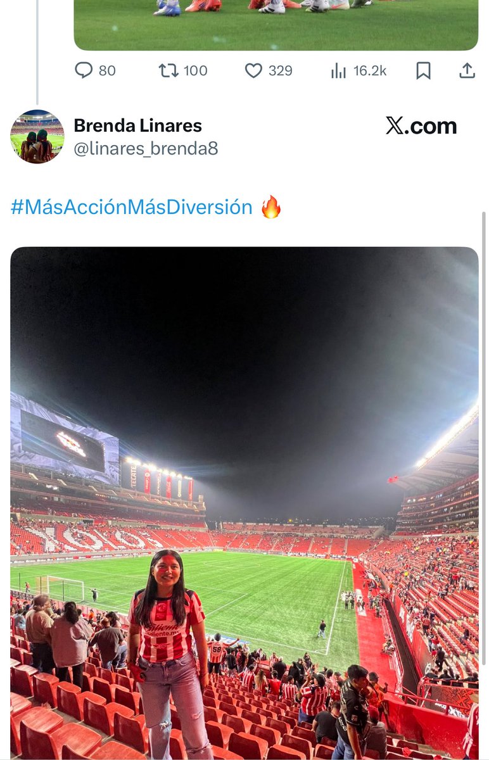
Task: Click the 329 likes count
Action: 281,71
